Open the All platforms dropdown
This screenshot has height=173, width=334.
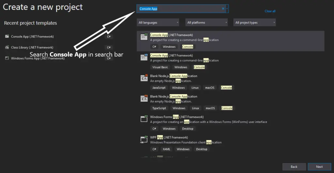point(206,23)
